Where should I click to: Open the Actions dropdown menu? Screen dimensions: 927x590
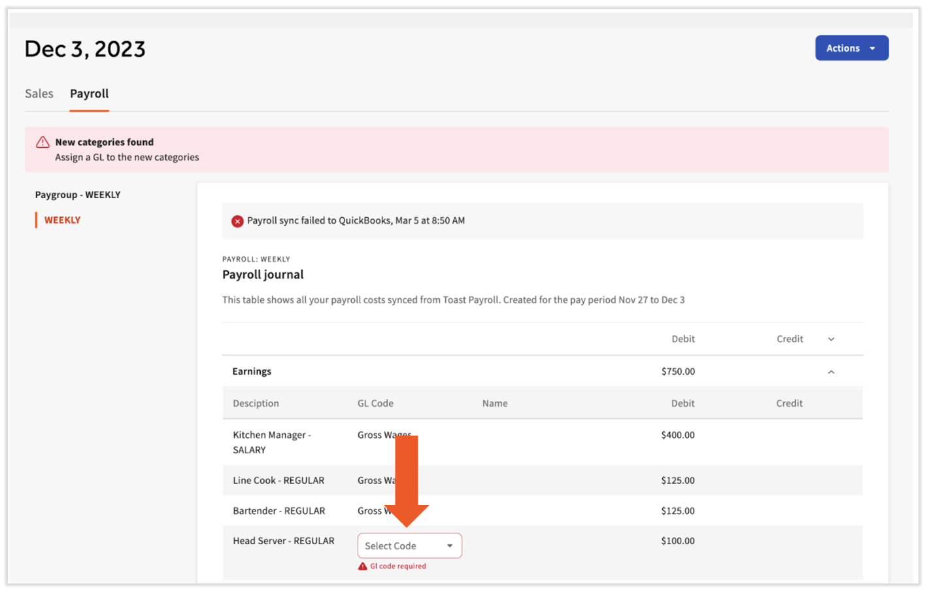click(851, 48)
